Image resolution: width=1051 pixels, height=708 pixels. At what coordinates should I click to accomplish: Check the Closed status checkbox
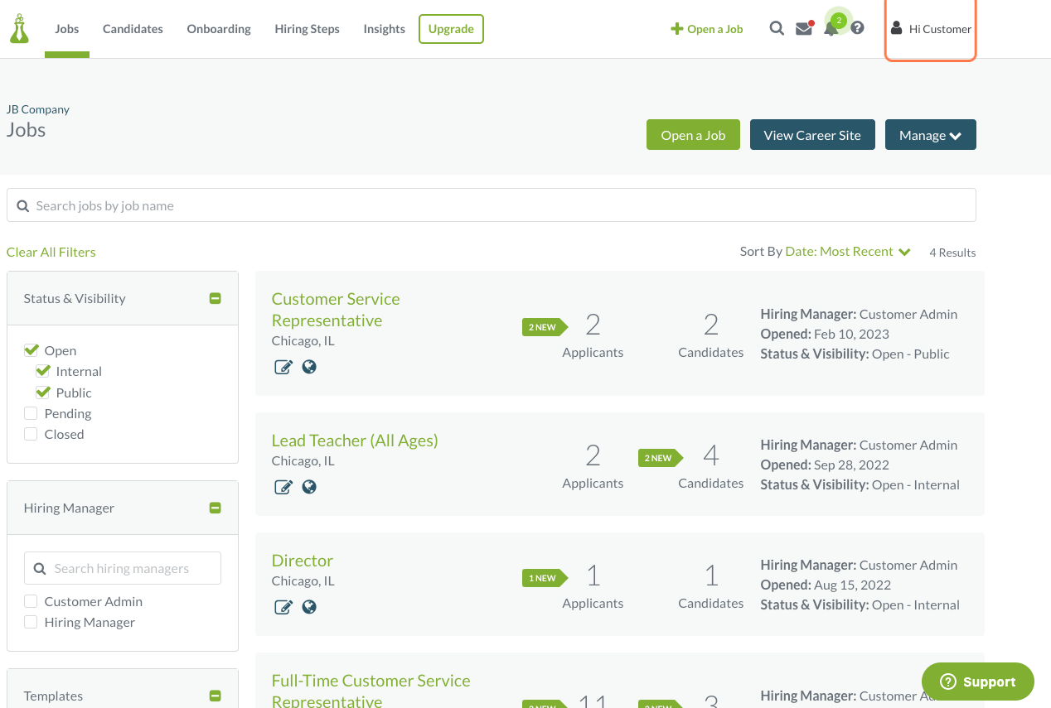[x=31, y=434]
